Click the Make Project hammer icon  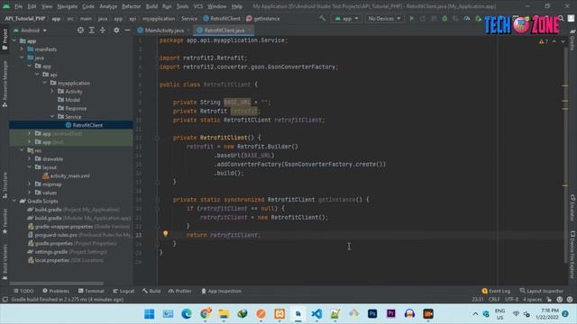pos(323,18)
